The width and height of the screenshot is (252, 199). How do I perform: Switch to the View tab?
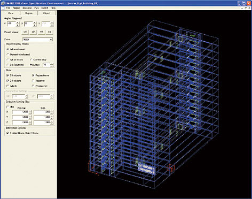tap(11, 13)
